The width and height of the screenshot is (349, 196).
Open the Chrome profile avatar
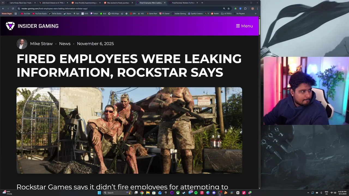tap(252, 8)
